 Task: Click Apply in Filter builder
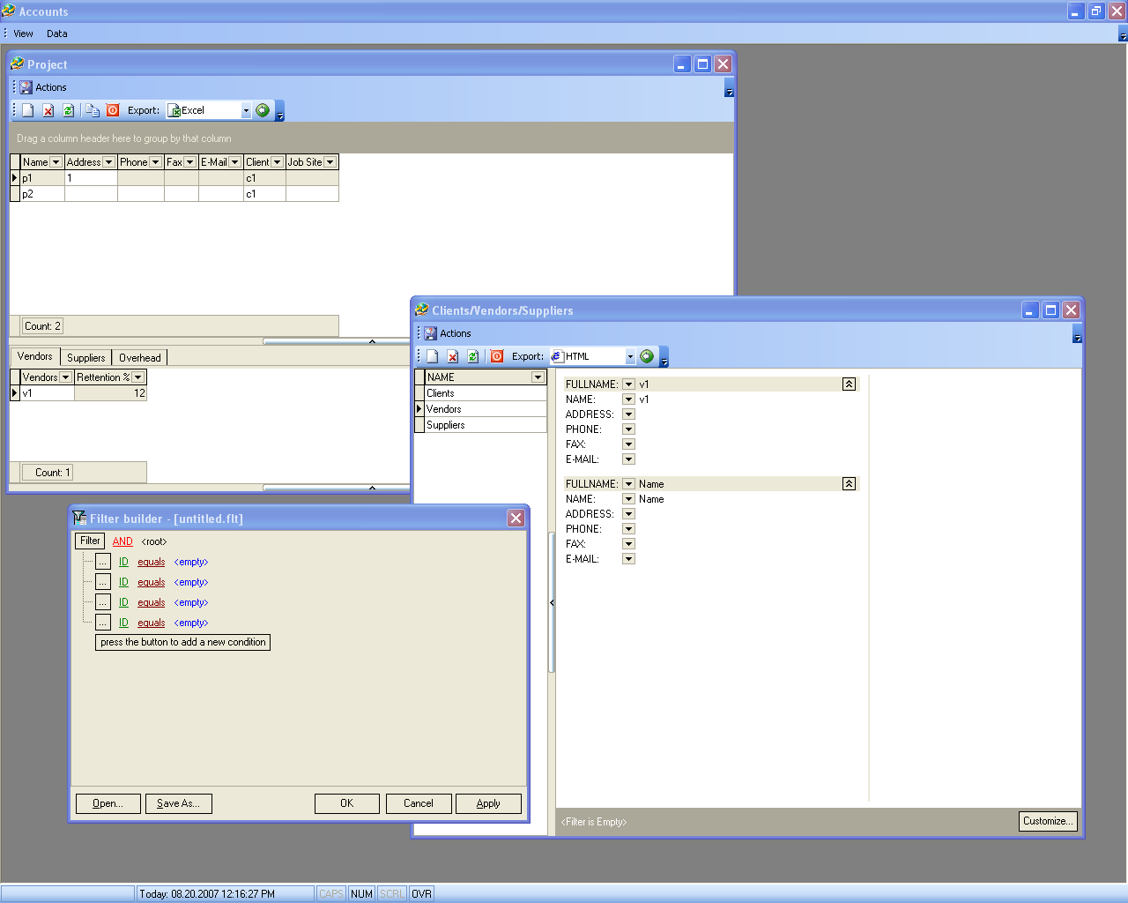point(488,803)
